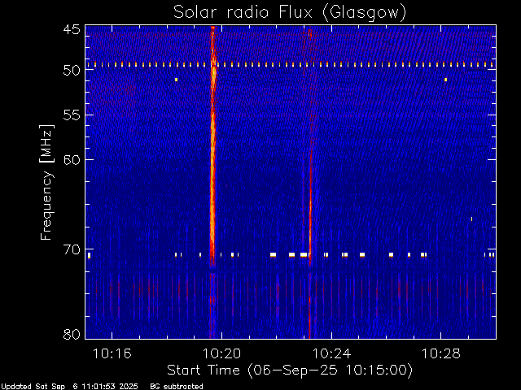Click the bright radio burst near 10:20
This screenshot has width=521, height=390.
212,146
